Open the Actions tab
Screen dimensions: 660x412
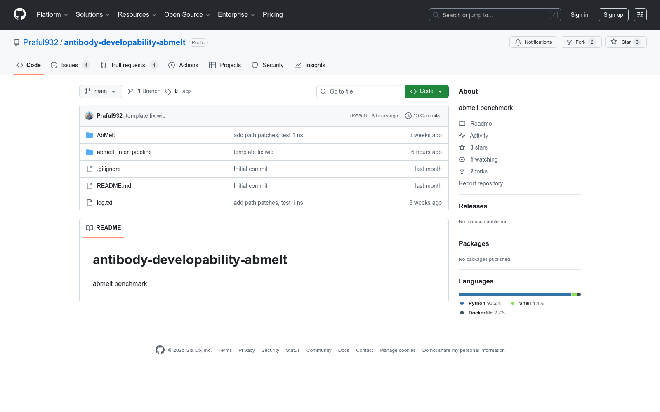tap(183, 65)
